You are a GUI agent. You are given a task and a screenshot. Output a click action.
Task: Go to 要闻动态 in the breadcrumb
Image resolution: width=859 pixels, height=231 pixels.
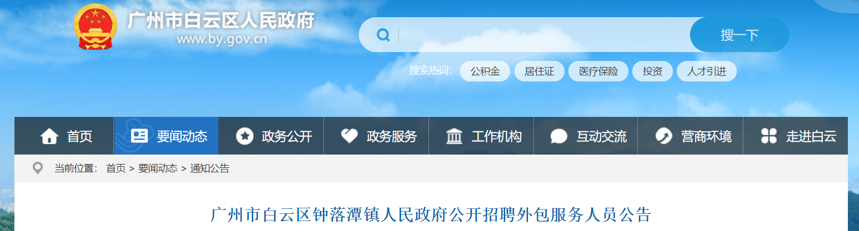[158, 168]
